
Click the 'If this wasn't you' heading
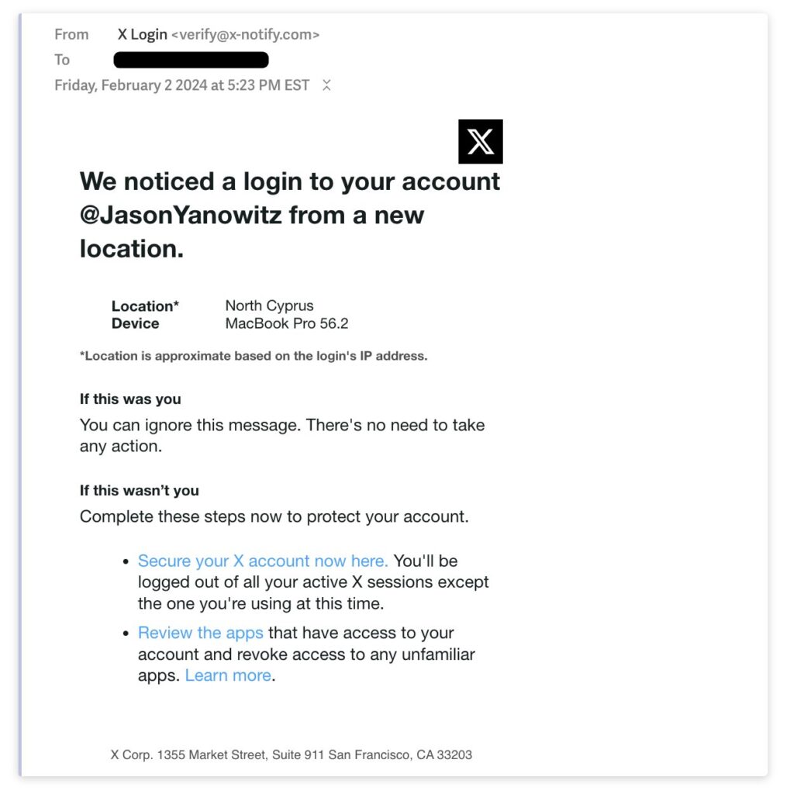(140, 490)
